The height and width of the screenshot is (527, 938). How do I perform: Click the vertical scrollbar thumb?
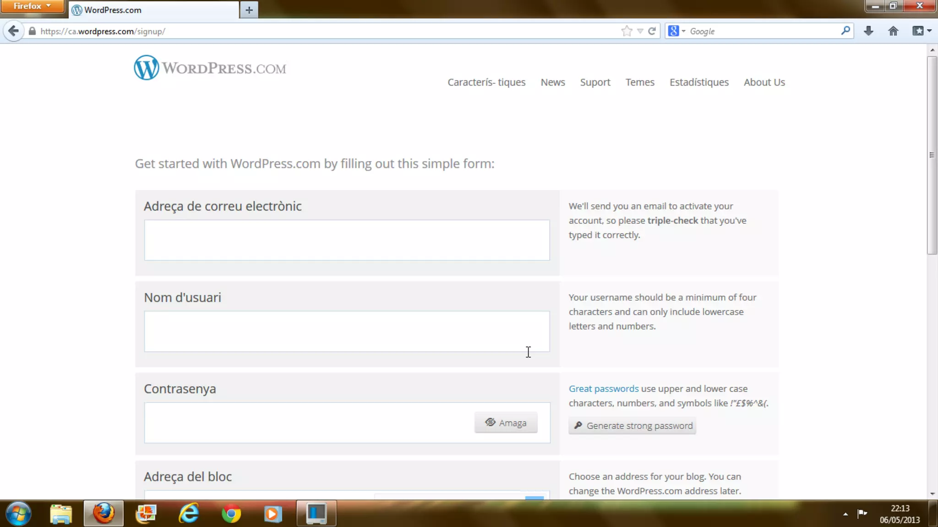932,155
